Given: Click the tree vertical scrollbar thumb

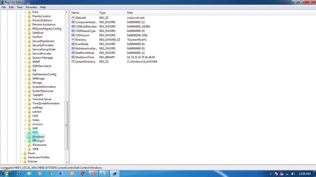Looking at the screenshot, I should point(66,125).
